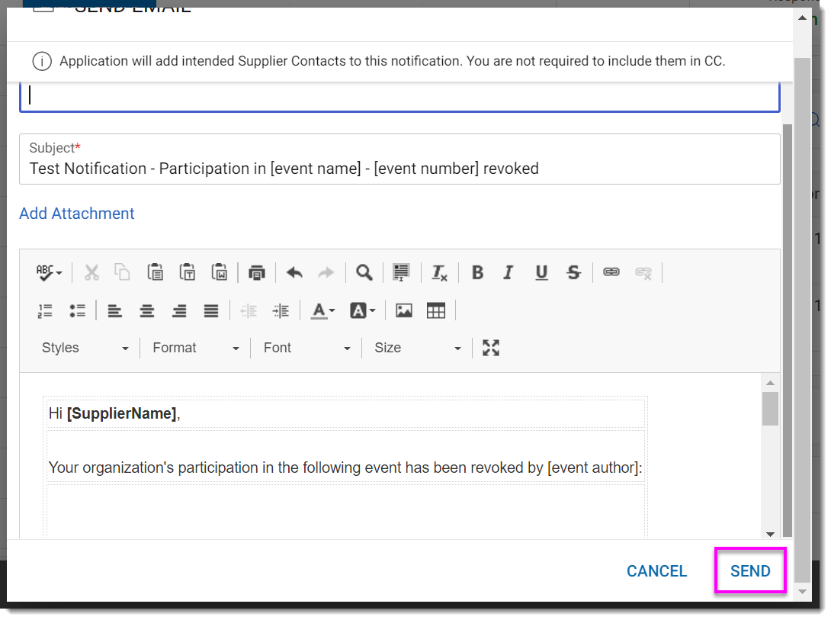
Task: Click the Bold formatting icon
Action: tap(477, 272)
